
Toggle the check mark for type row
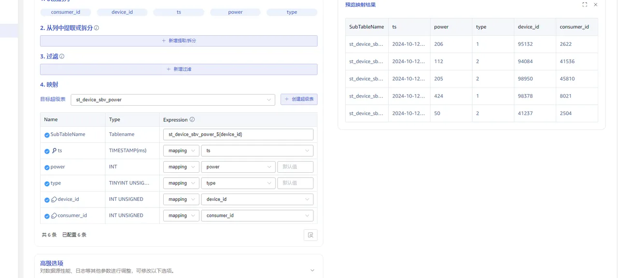point(47,183)
